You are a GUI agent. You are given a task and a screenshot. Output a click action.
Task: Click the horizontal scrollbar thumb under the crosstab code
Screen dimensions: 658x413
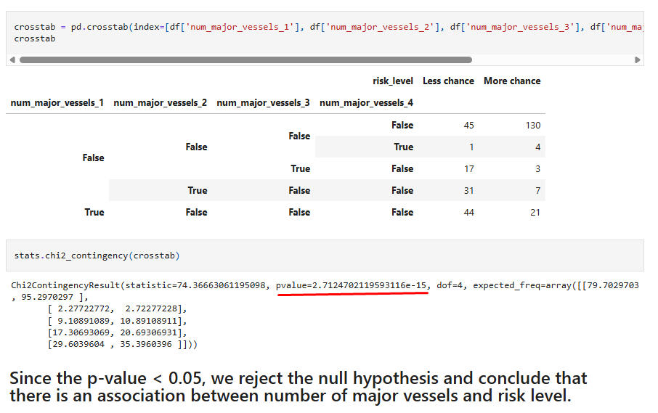245,60
